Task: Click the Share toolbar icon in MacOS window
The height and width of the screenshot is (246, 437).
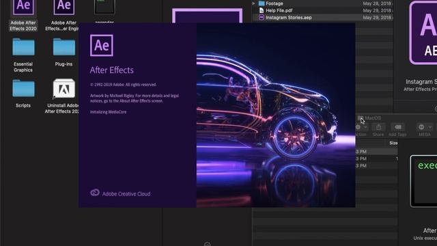Action: click(378, 127)
